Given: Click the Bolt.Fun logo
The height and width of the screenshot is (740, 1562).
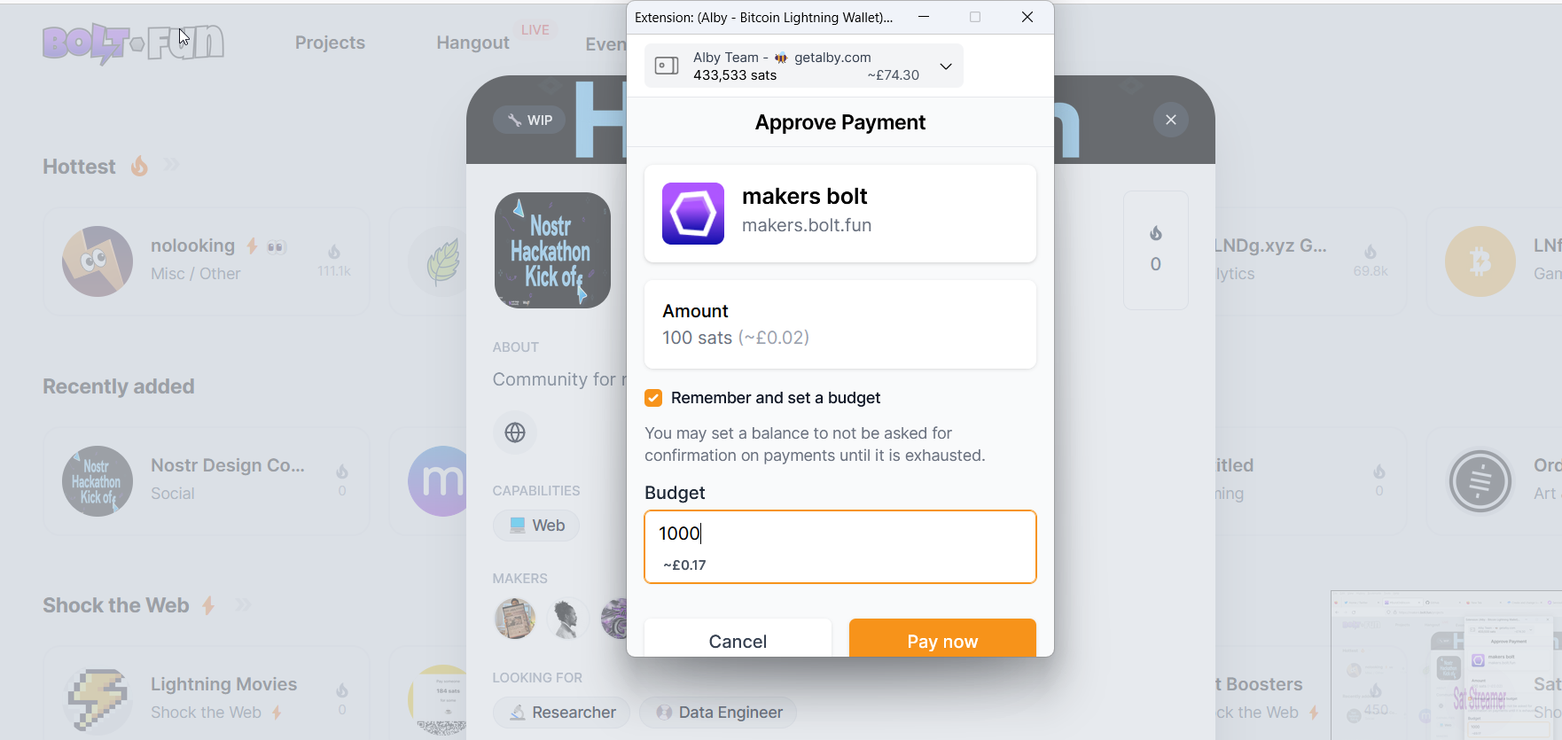Looking at the screenshot, I should point(133,43).
